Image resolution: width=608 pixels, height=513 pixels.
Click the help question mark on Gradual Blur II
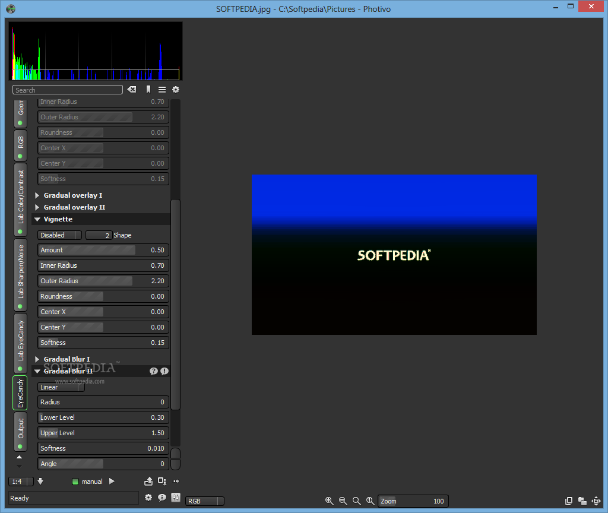tap(154, 371)
